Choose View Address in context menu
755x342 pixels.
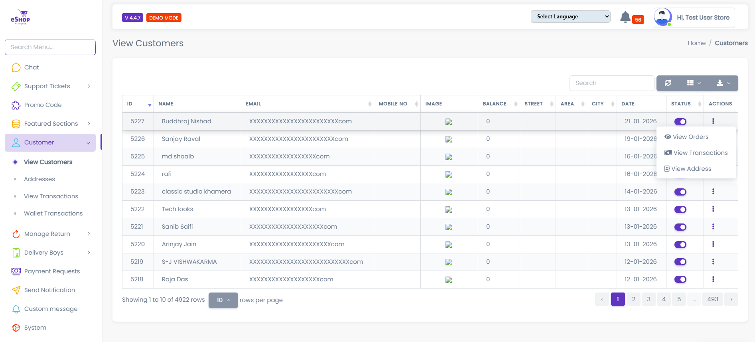click(688, 169)
